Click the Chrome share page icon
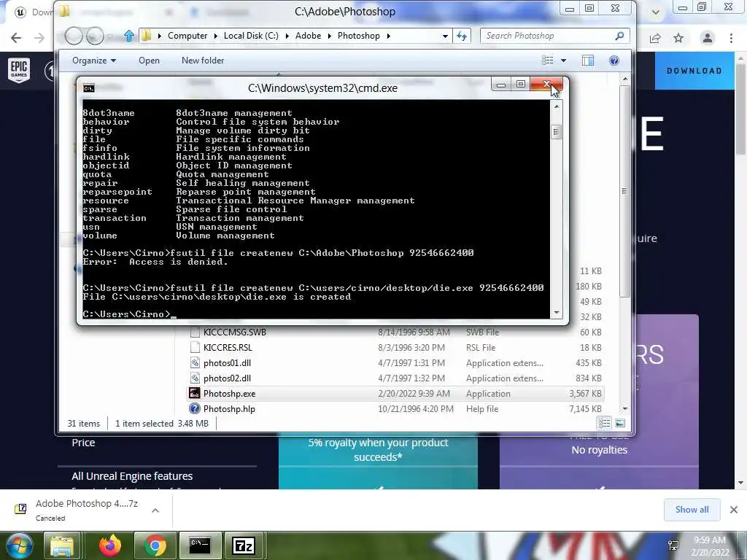 pyautogui.click(x=655, y=38)
